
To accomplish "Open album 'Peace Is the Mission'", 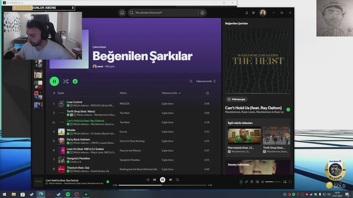I will coord(130,151).
